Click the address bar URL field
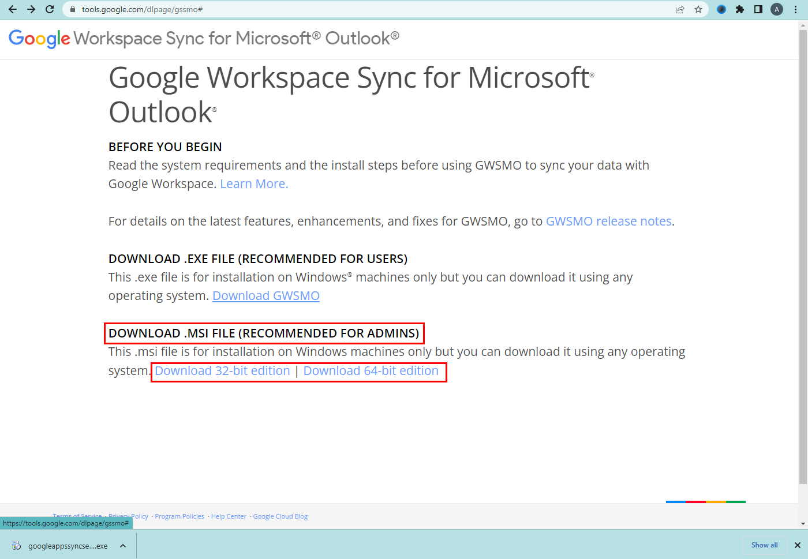Image resolution: width=808 pixels, height=559 pixels. (x=346, y=9)
